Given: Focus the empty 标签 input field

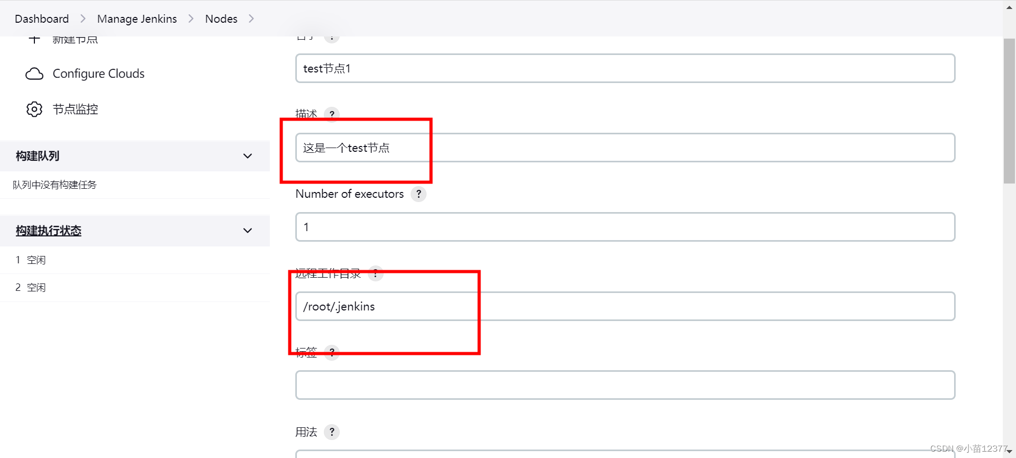Looking at the screenshot, I should click(x=625, y=385).
